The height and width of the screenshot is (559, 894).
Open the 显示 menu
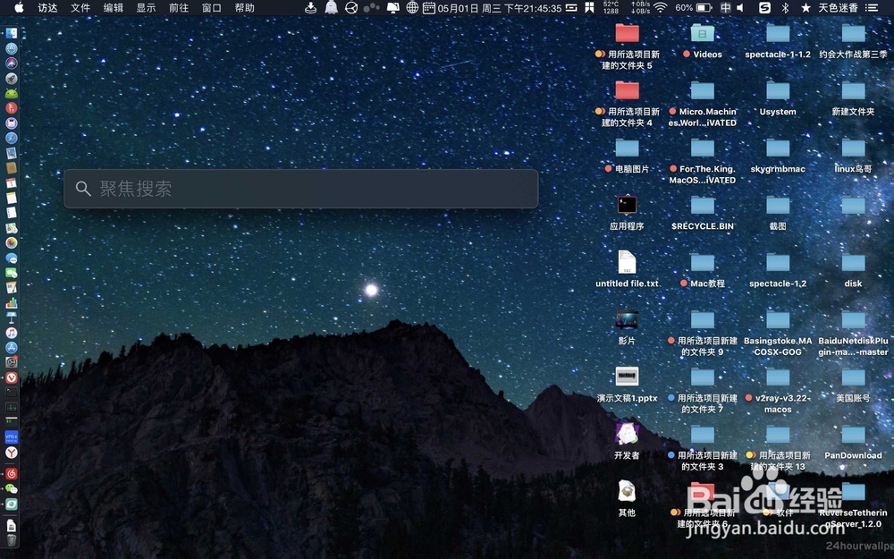click(x=146, y=7)
